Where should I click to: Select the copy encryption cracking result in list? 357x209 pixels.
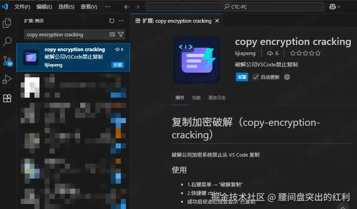[73, 57]
